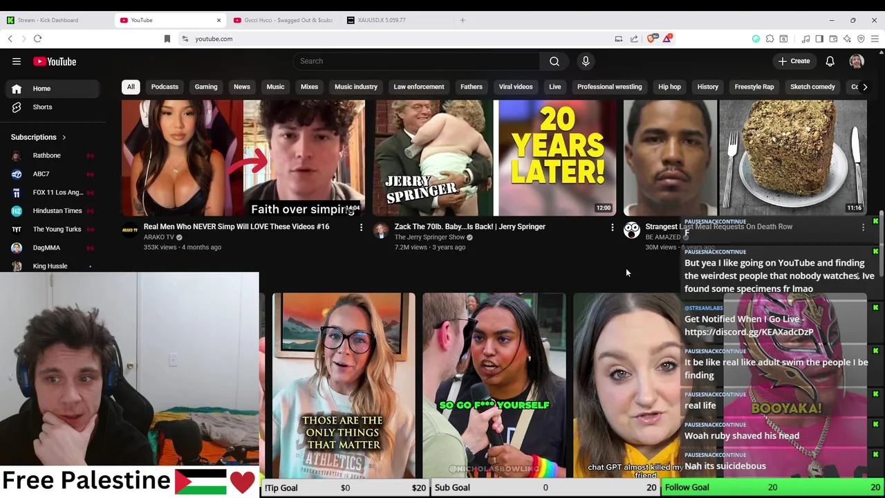The height and width of the screenshot is (498, 885).
Task: Select the Podcasts filter chip
Action: click(165, 86)
